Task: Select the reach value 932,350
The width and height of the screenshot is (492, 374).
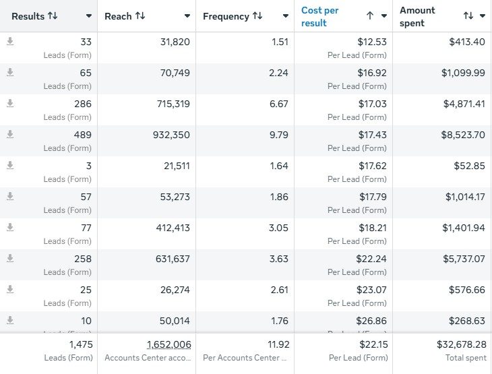Action: tap(171, 135)
